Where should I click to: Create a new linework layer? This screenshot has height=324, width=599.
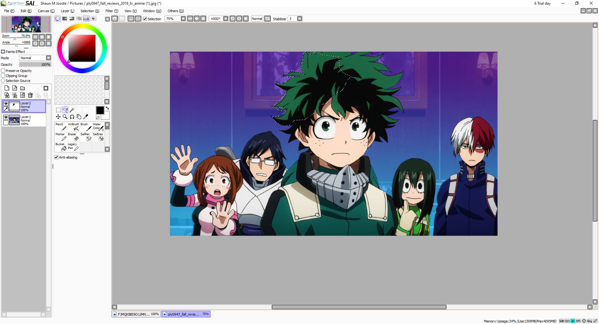[x=15, y=88]
